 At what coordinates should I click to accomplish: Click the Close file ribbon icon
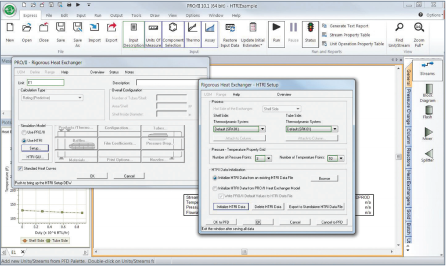coord(44,28)
